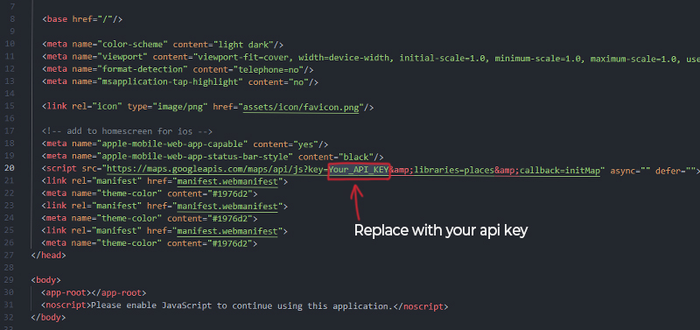Click the "light dark" content value
Image resolution: width=700 pixels, height=330 pixels.
pyautogui.click(x=243, y=45)
